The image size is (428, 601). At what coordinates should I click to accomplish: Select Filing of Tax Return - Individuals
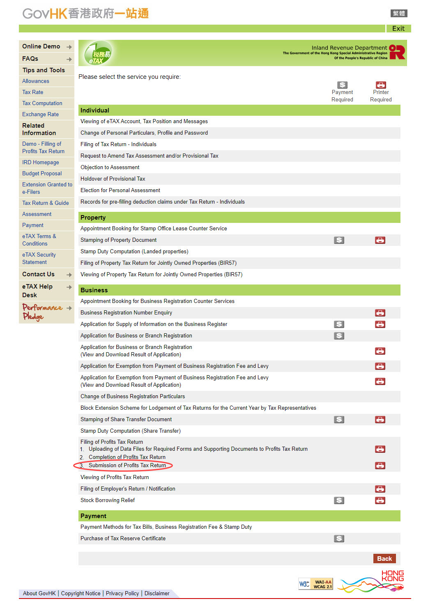pyautogui.click(x=118, y=145)
